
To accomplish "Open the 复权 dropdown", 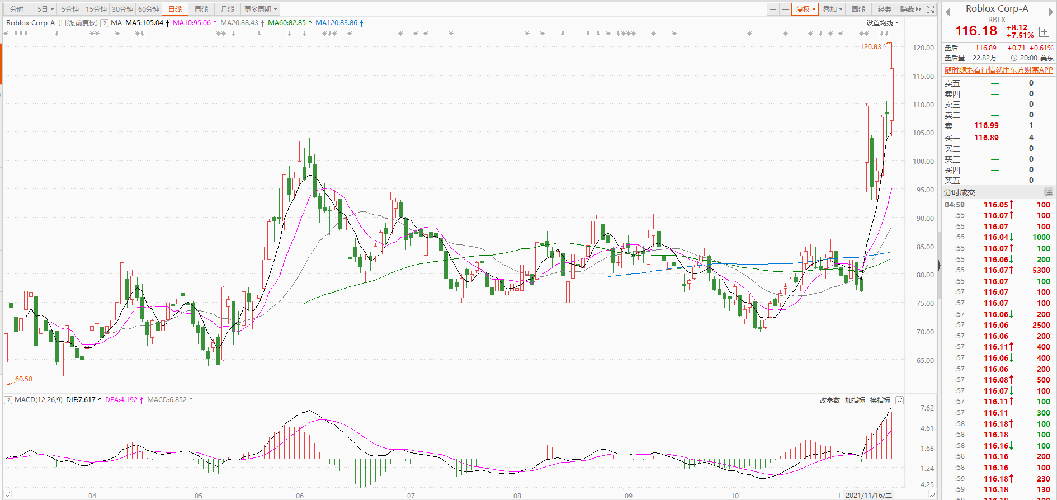I will pos(805,9).
